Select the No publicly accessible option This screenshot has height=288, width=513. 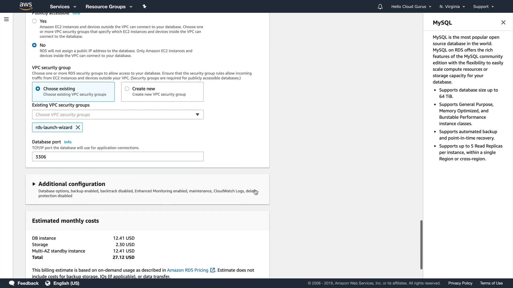pos(34,45)
